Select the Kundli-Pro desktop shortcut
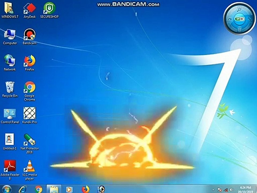Viewport: 257px width, 193px height. coord(29,116)
